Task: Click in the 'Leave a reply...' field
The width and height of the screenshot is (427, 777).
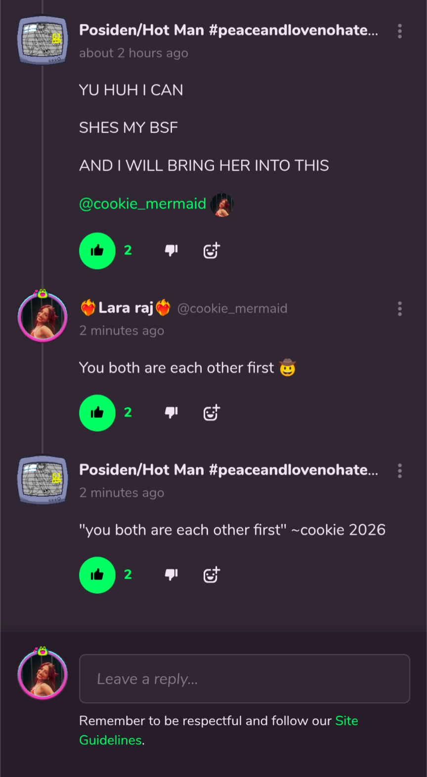Action: [244, 679]
